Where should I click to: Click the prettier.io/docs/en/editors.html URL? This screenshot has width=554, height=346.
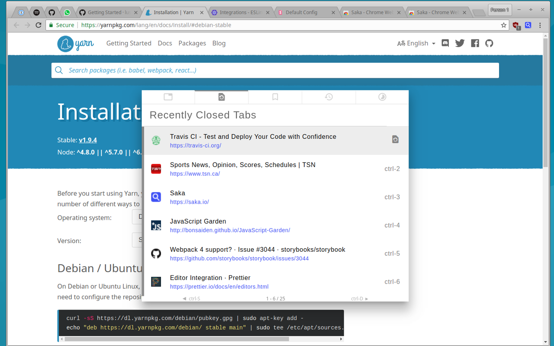click(219, 287)
